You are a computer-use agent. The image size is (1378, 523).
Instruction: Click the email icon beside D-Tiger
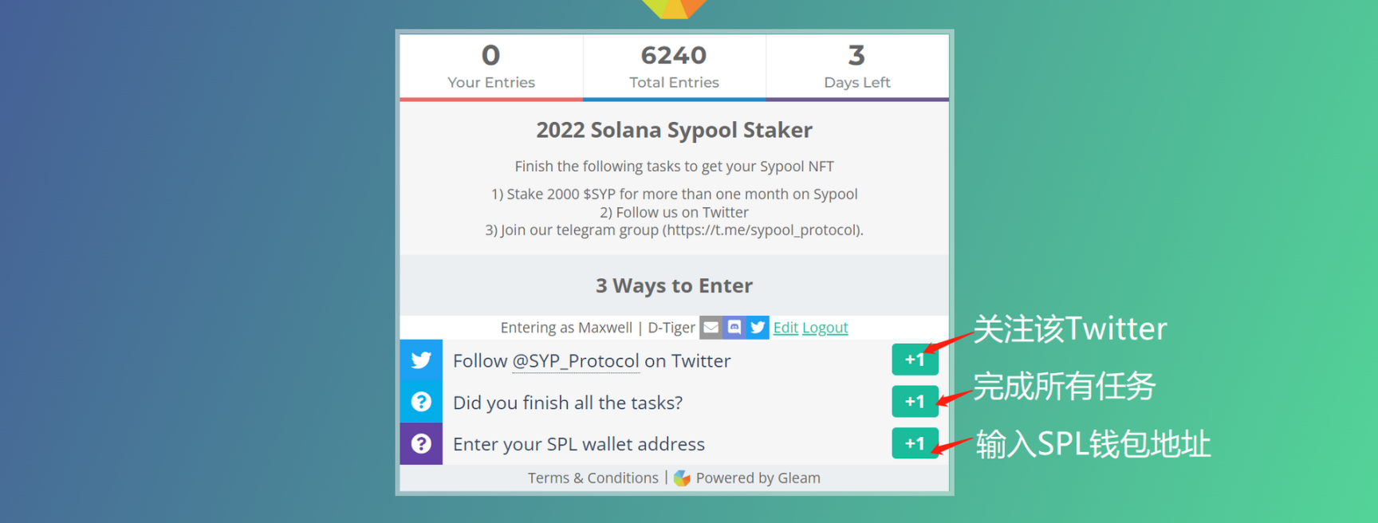[x=711, y=328]
